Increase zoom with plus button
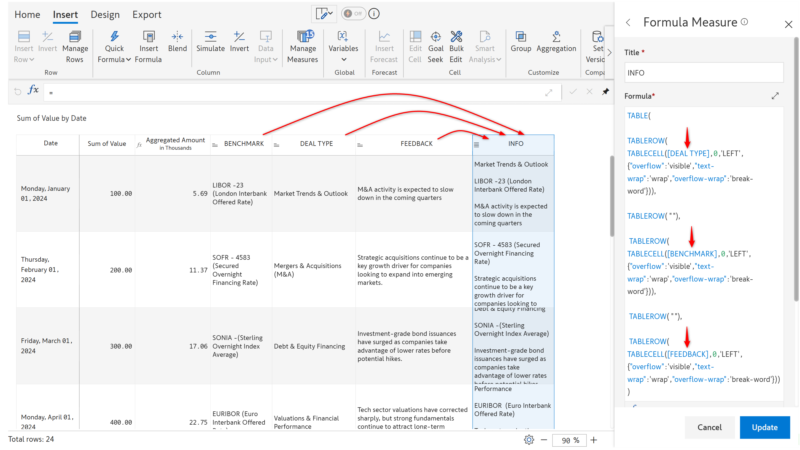 pyautogui.click(x=594, y=440)
